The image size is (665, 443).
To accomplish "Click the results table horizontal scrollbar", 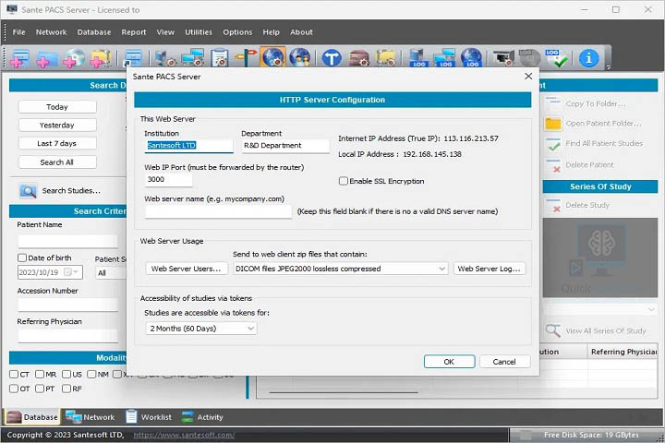I will (x=344, y=393).
